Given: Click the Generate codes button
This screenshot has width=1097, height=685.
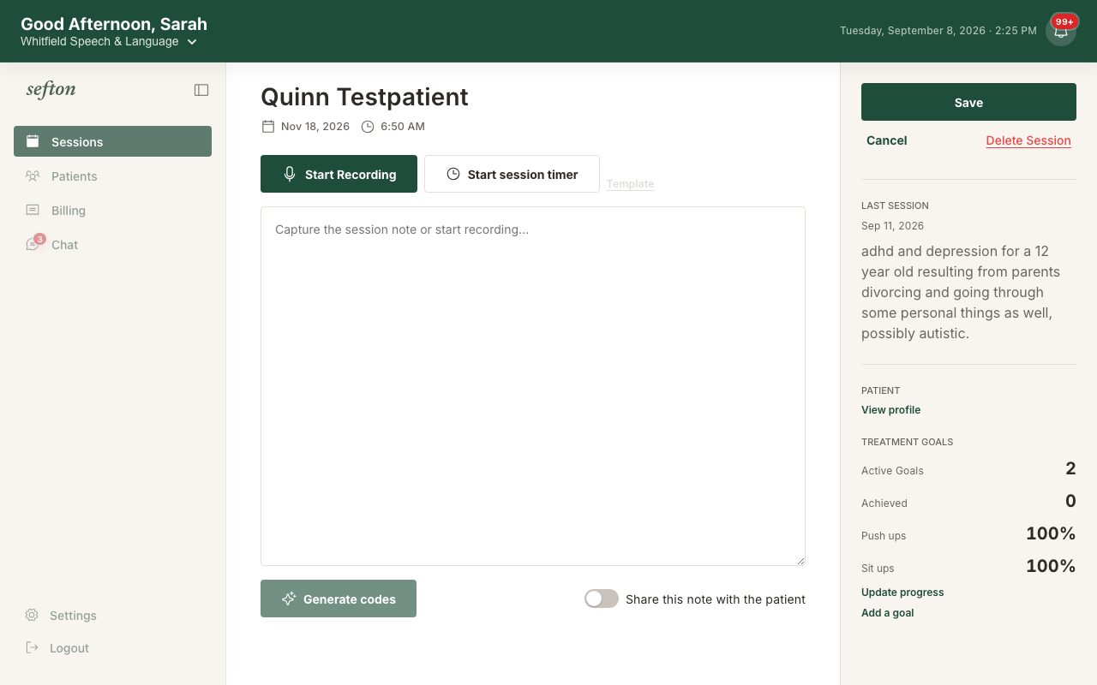Looking at the screenshot, I should pyautogui.click(x=339, y=599).
